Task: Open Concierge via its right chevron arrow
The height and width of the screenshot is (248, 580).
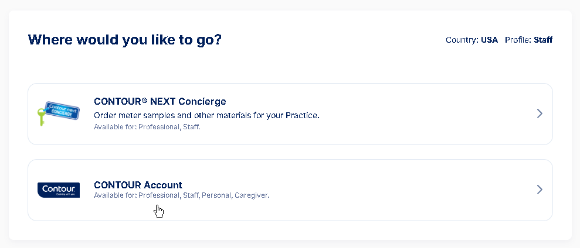Action: pyautogui.click(x=540, y=113)
